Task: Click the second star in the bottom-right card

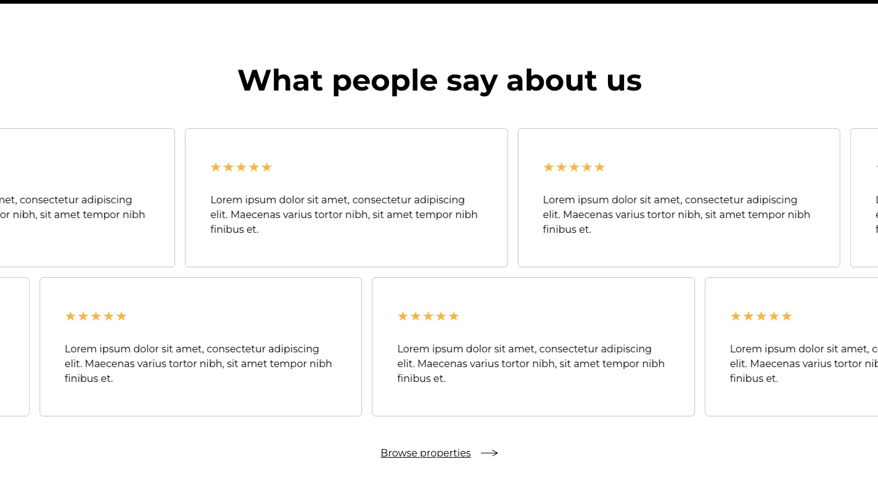Action: [749, 316]
